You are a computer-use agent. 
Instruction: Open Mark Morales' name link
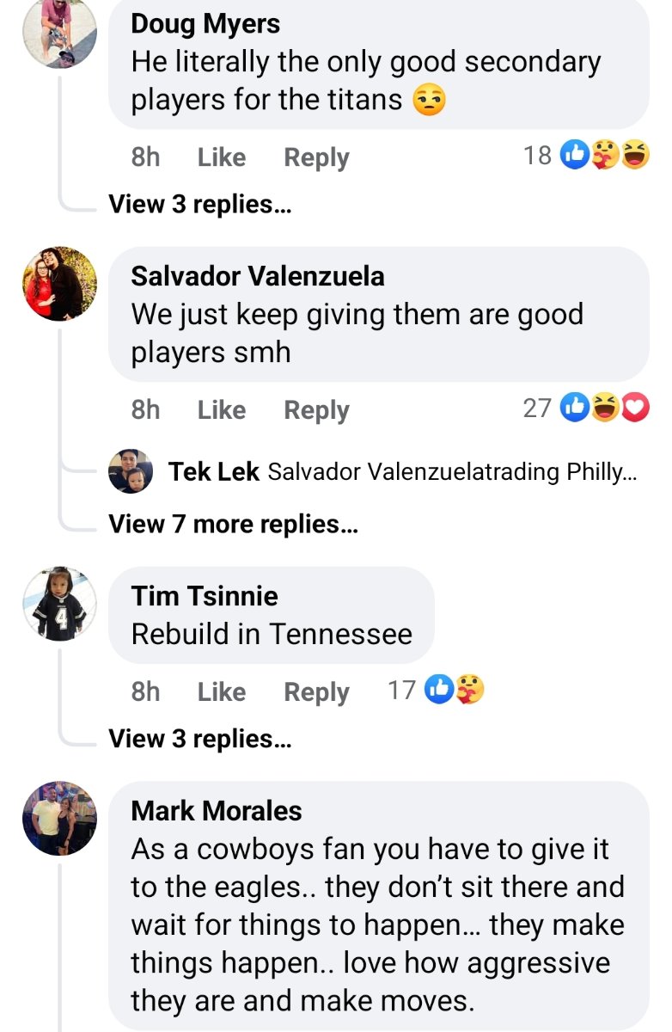pos(217,810)
